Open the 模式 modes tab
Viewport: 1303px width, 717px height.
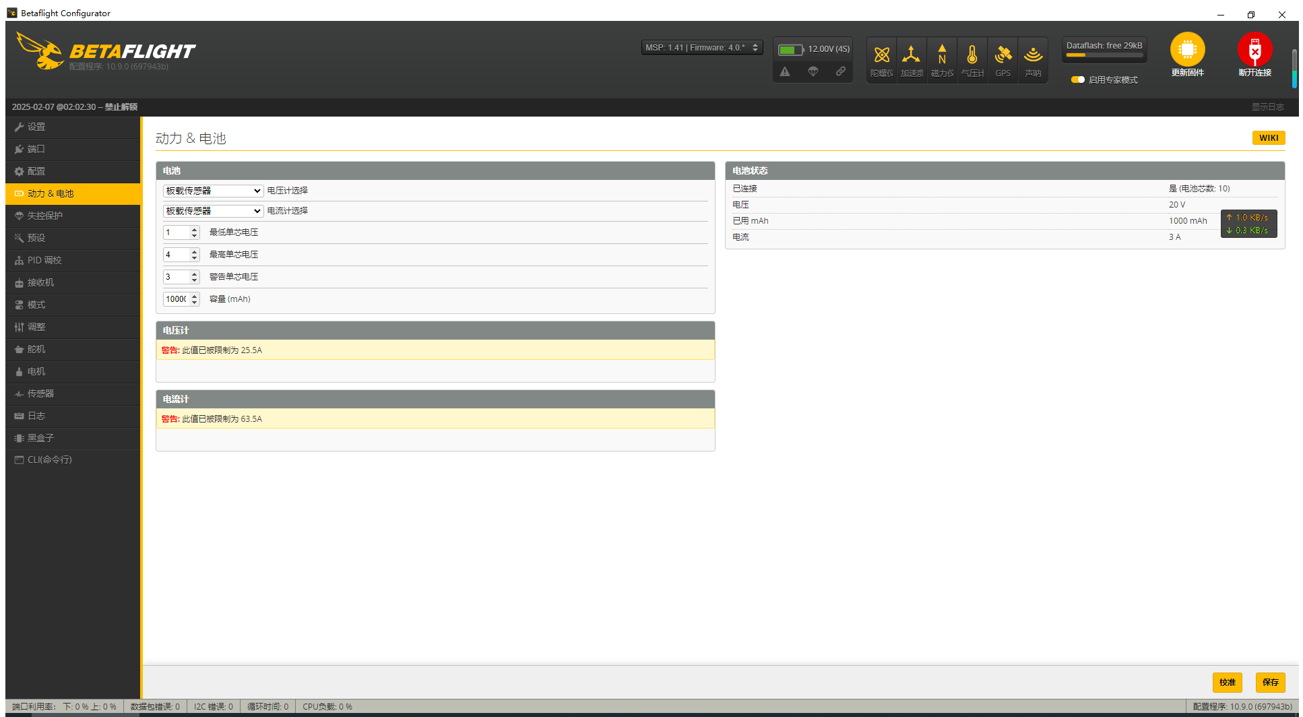pos(73,305)
